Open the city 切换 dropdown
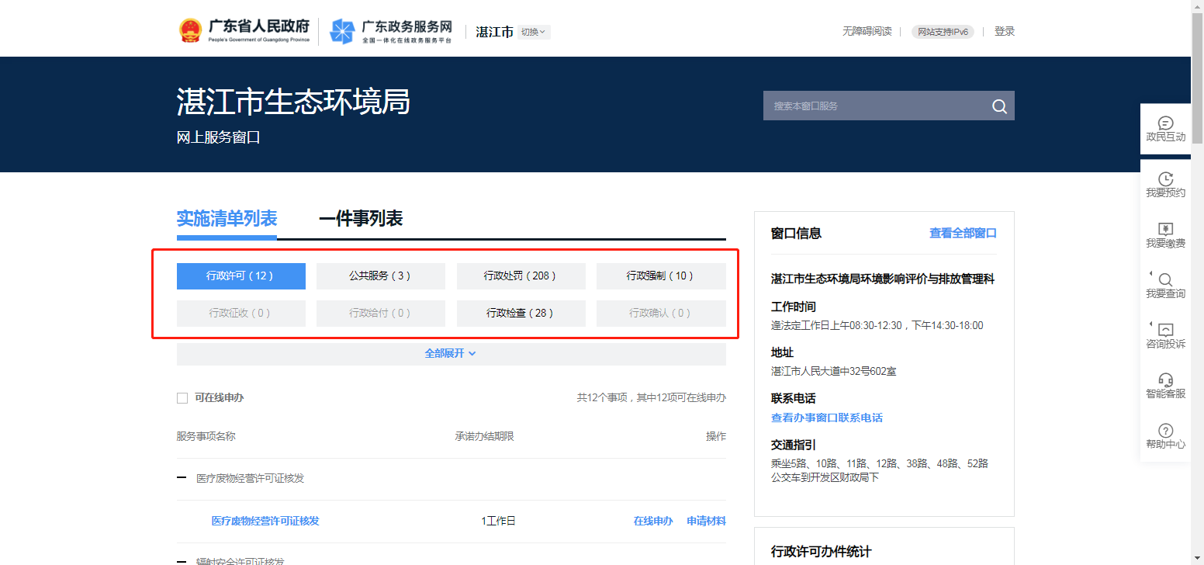 pos(534,32)
